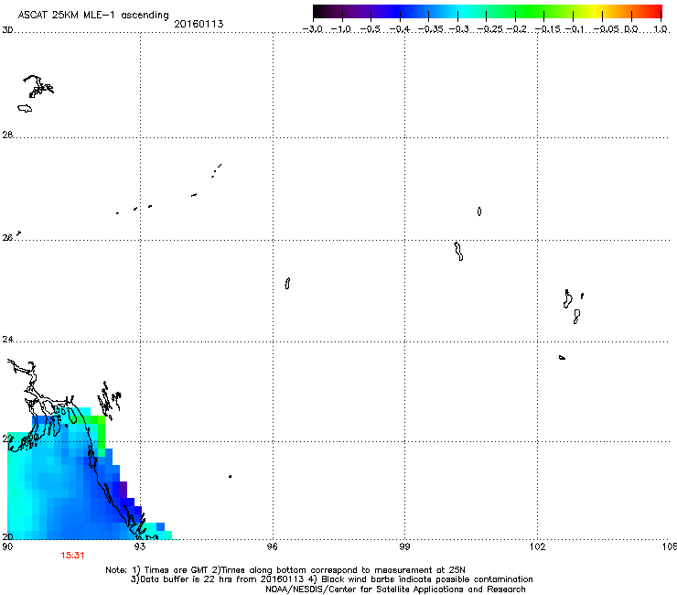
Task: Click the -0.15 colorbar label
Action: pyautogui.click(x=547, y=29)
